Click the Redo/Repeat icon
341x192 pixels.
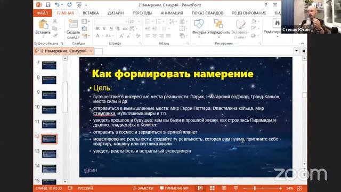tap(69, 5)
